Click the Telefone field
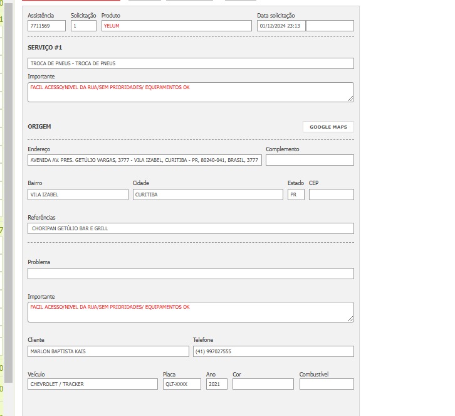Image resolution: width=455 pixels, height=416 pixels. [x=273, y=351]
